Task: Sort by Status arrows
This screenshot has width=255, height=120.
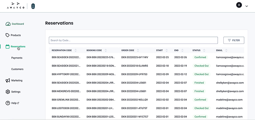Action: (x=204, y=50)
